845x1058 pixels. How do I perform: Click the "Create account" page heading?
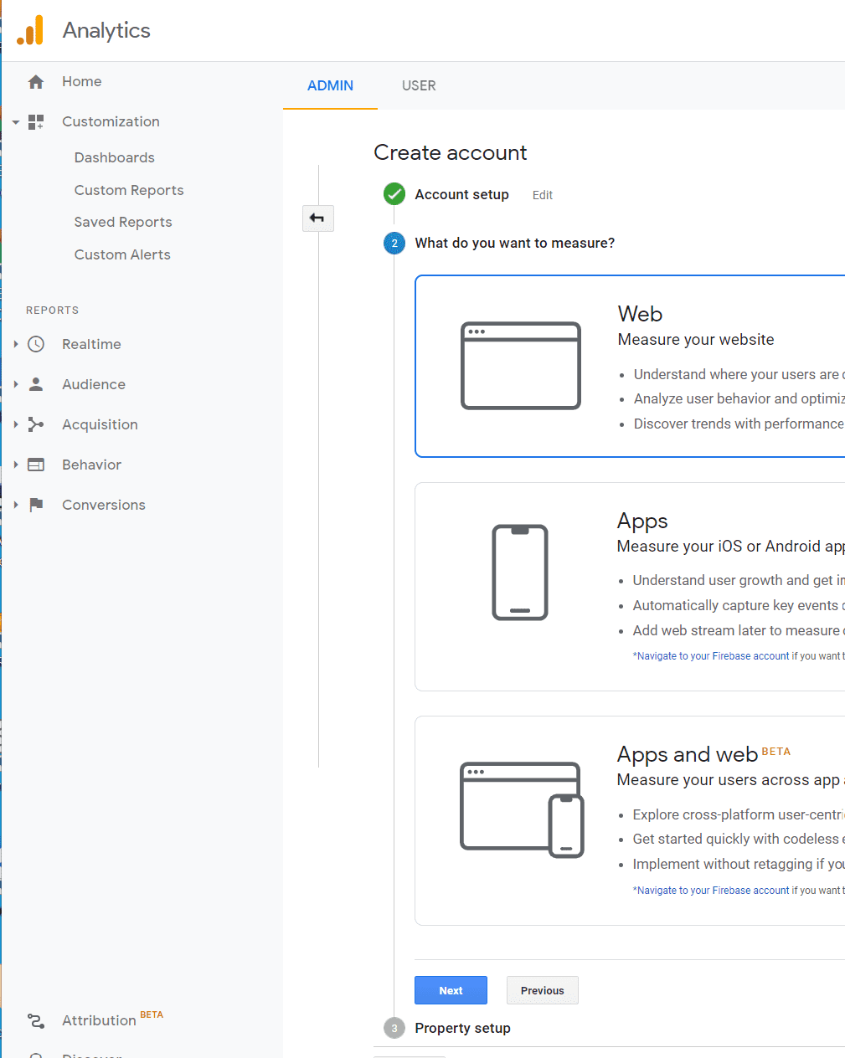451,152
